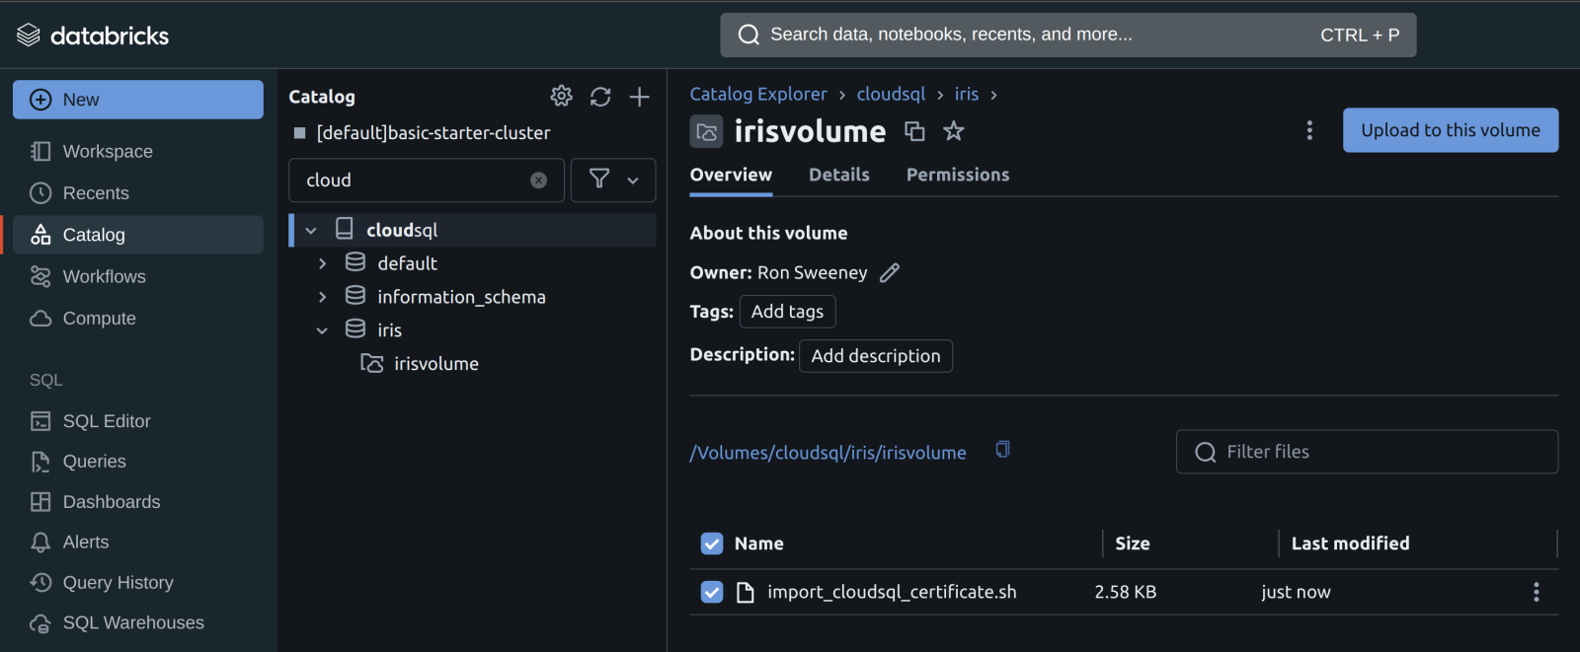Screen dimensions: 1580x652
Task: Switch to the Details tab
Action: point(838,175)
